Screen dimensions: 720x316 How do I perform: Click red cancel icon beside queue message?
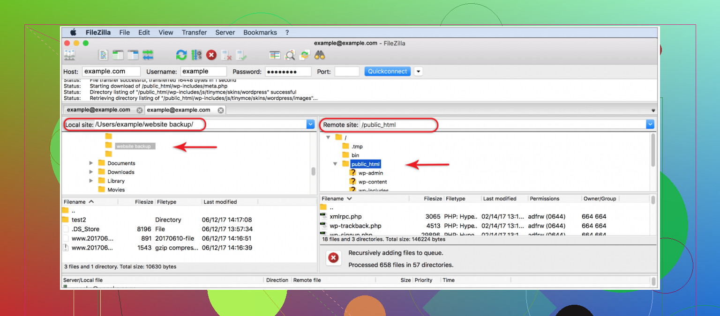(333, 258)
